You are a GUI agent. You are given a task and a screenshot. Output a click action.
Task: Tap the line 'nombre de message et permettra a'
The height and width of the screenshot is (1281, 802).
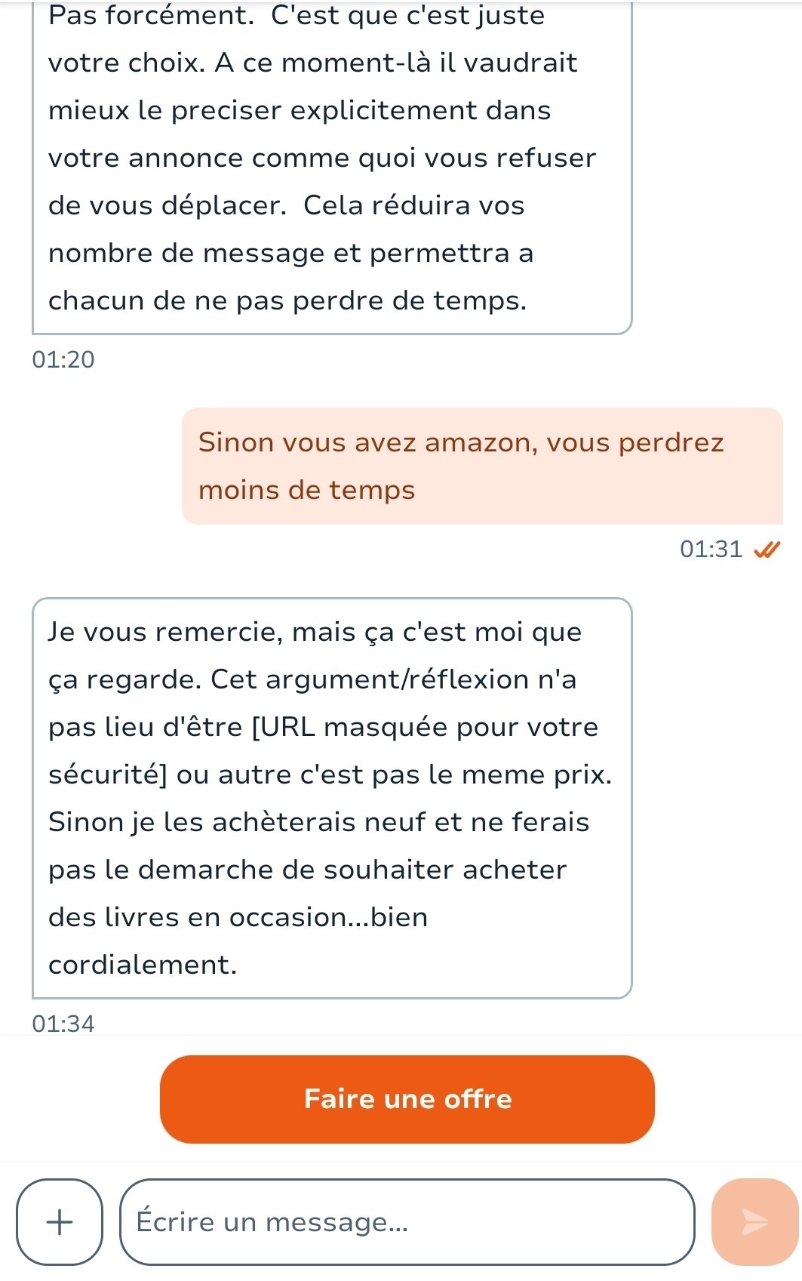[x=291, y=254]
